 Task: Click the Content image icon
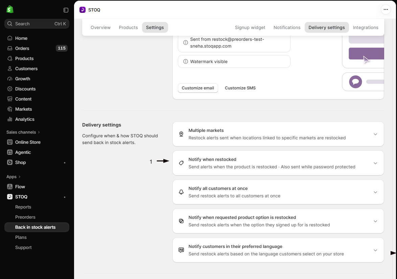[10, 99]
